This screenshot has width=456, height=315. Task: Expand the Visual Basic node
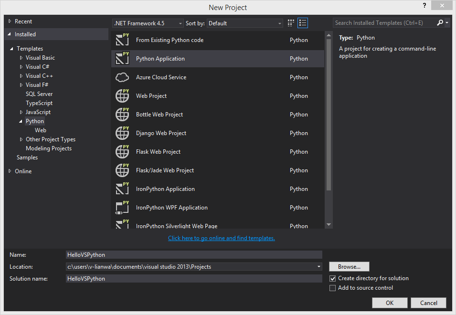pos(21,58)
